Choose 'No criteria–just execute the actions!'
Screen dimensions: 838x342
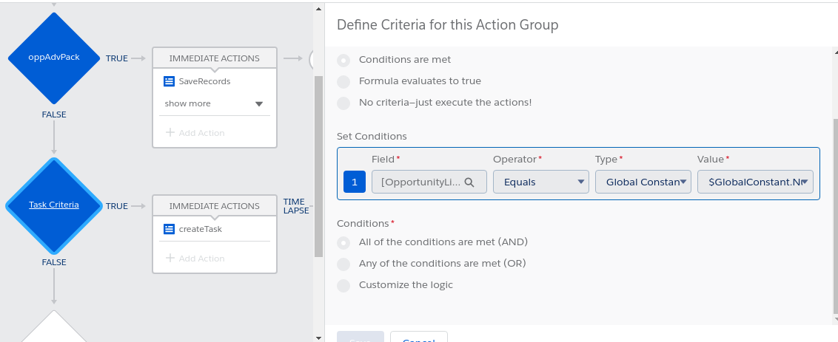pos(343,103)
